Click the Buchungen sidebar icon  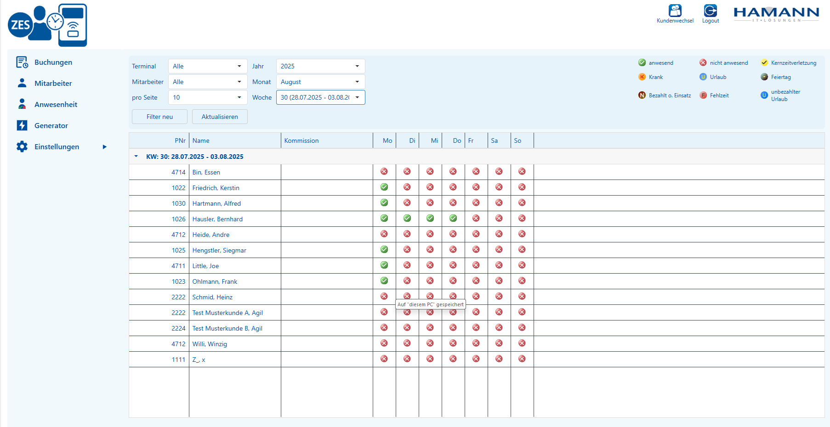click(x=22, y=62)
